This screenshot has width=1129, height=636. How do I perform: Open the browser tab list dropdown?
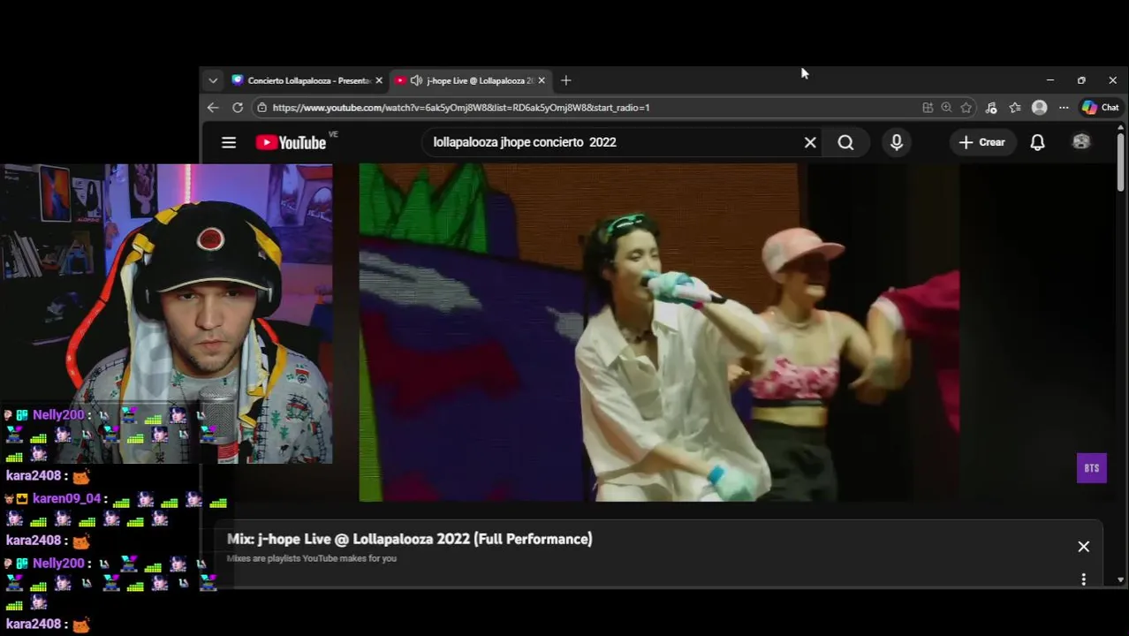[213, 80]
